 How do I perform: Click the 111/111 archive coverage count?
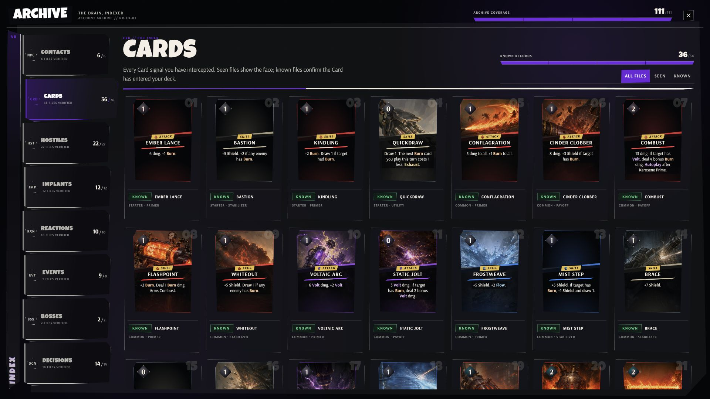663,11
